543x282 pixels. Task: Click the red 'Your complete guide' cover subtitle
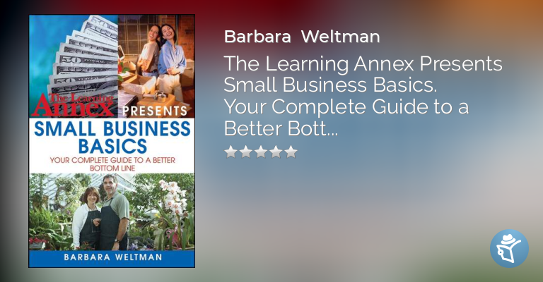click(x=112, y=164)
